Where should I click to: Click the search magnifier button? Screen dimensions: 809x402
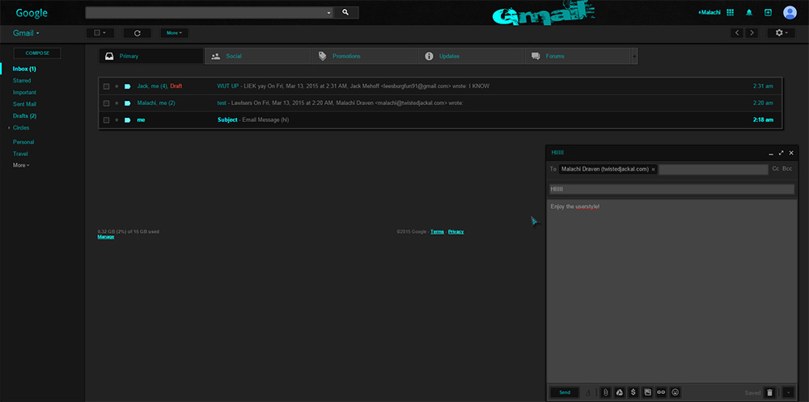pyautogui.click(x=345, y=12)
